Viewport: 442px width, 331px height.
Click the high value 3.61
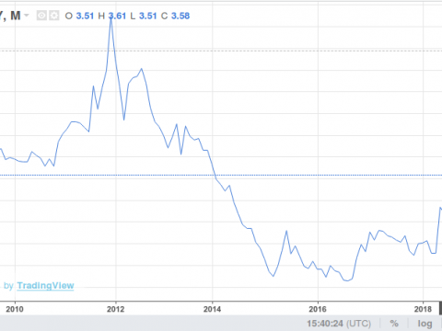(117, 16)
